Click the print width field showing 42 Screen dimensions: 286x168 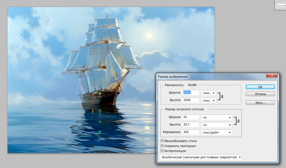tap(191, 117)
